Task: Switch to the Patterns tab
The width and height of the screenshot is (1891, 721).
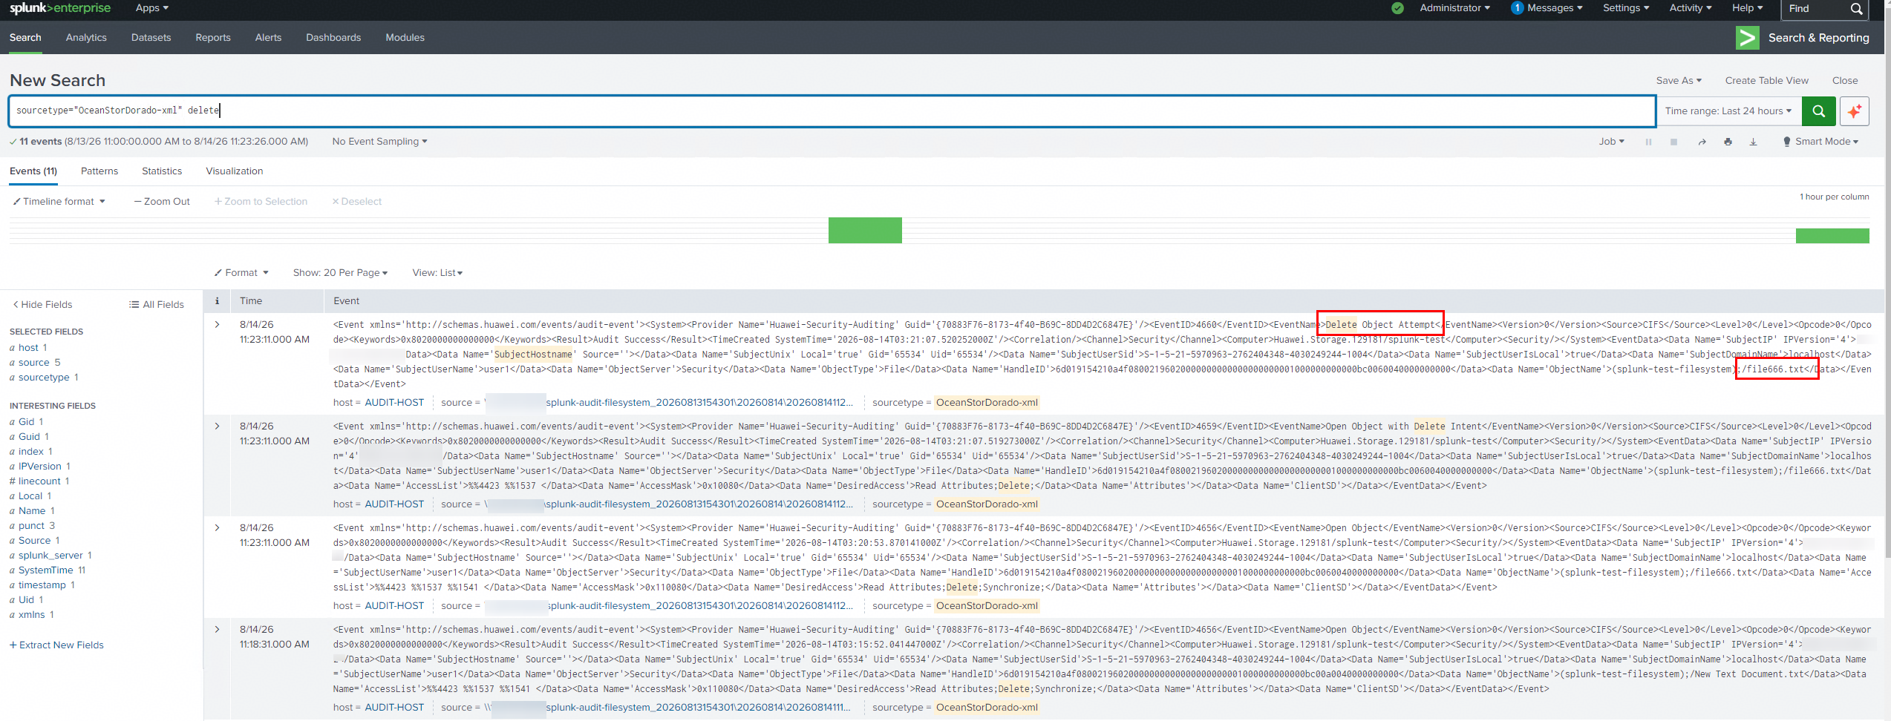Action: click(99, 171)
